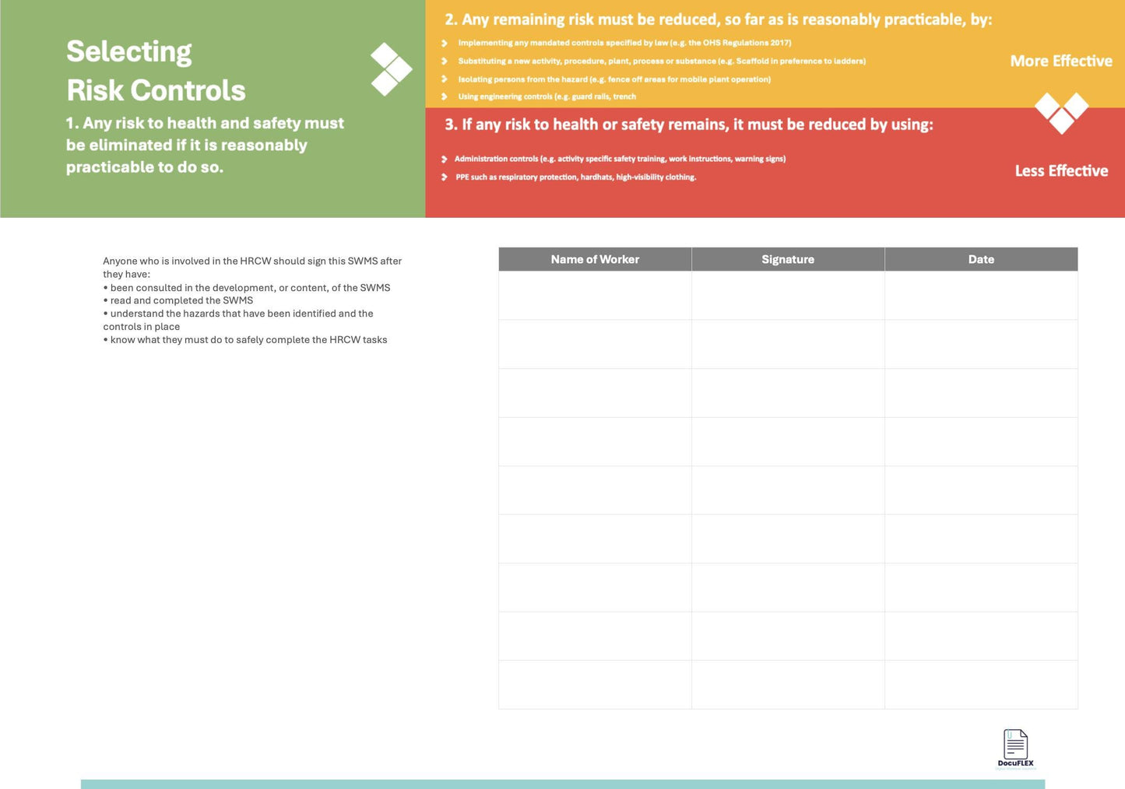Click heading 2 about remaining risk reduced
The image size is (1125, 789).
pos(718,19)
